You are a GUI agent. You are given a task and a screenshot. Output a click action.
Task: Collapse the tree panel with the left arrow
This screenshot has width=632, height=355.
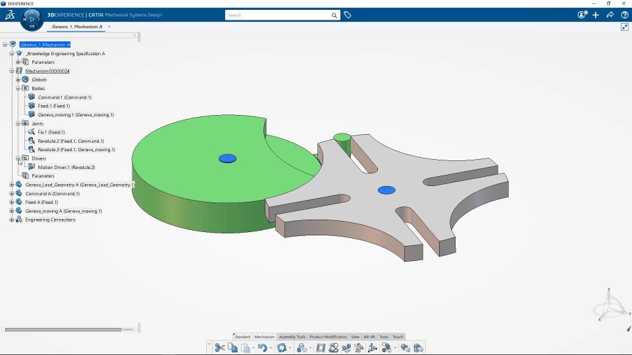[x=134, y=35]
